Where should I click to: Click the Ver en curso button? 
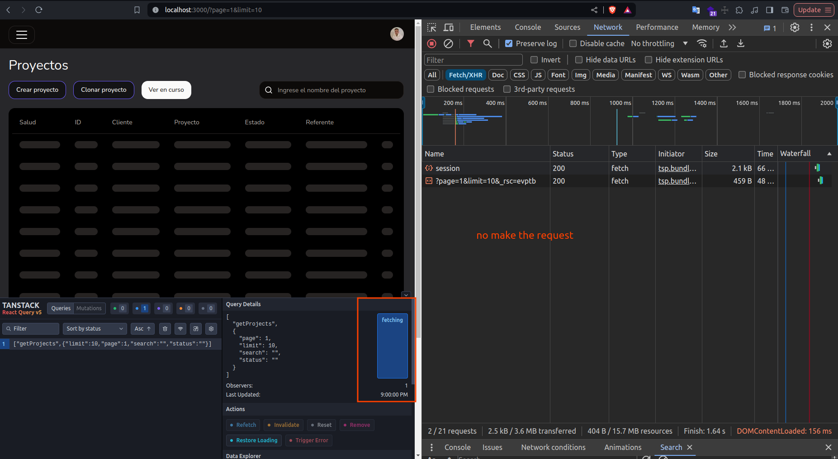166,90
